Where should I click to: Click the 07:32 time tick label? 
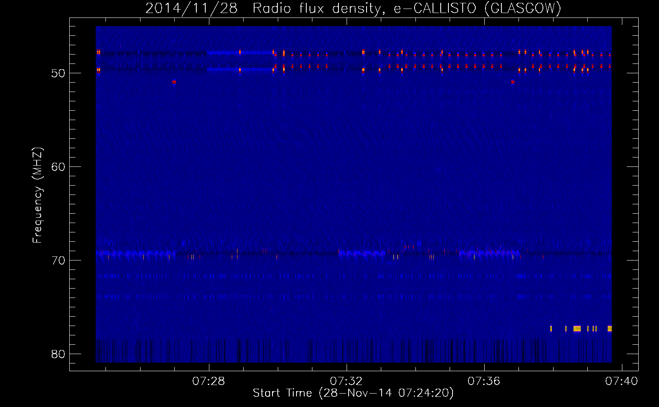tap(346, 381)
